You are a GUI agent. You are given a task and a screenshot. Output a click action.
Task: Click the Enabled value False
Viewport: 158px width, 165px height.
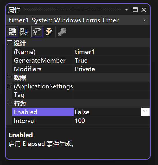point(107,112)
